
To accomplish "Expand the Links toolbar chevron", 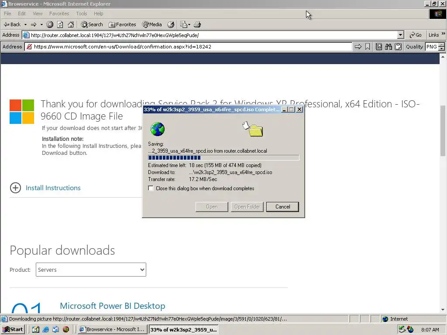I will pos(444,34).
